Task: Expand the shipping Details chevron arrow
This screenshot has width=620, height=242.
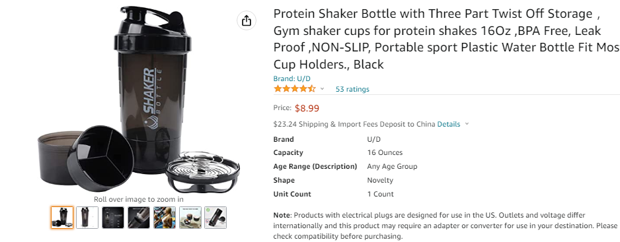Action: [x=467, y=124]
